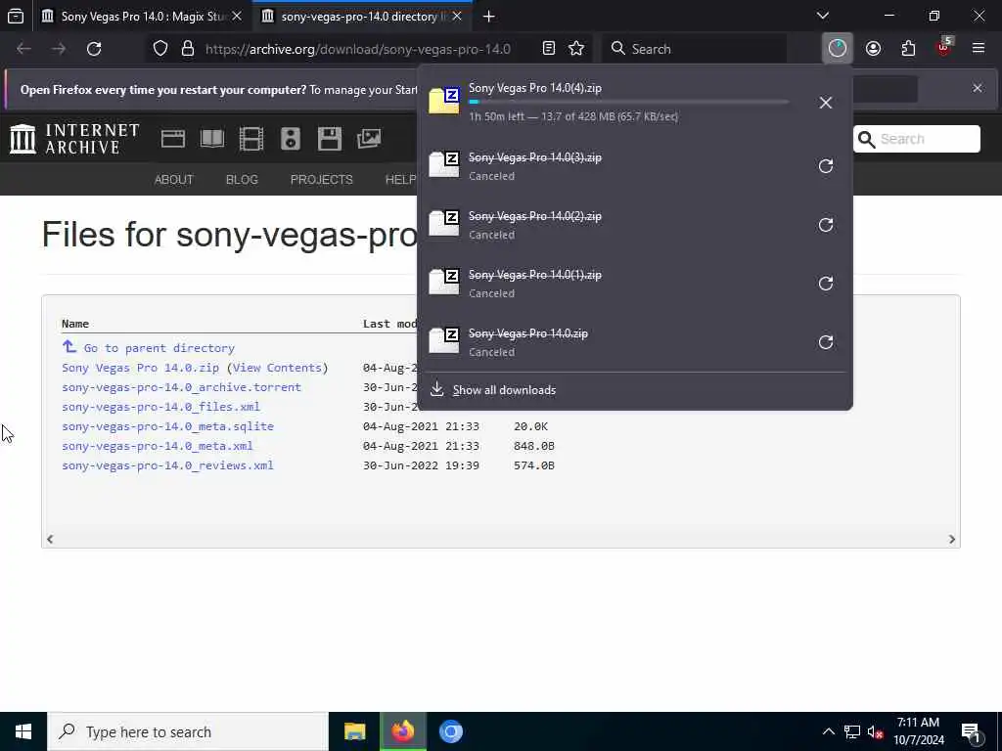Close the sony-vegas-pro-14.0 directory tab

[x=457, y=16]
